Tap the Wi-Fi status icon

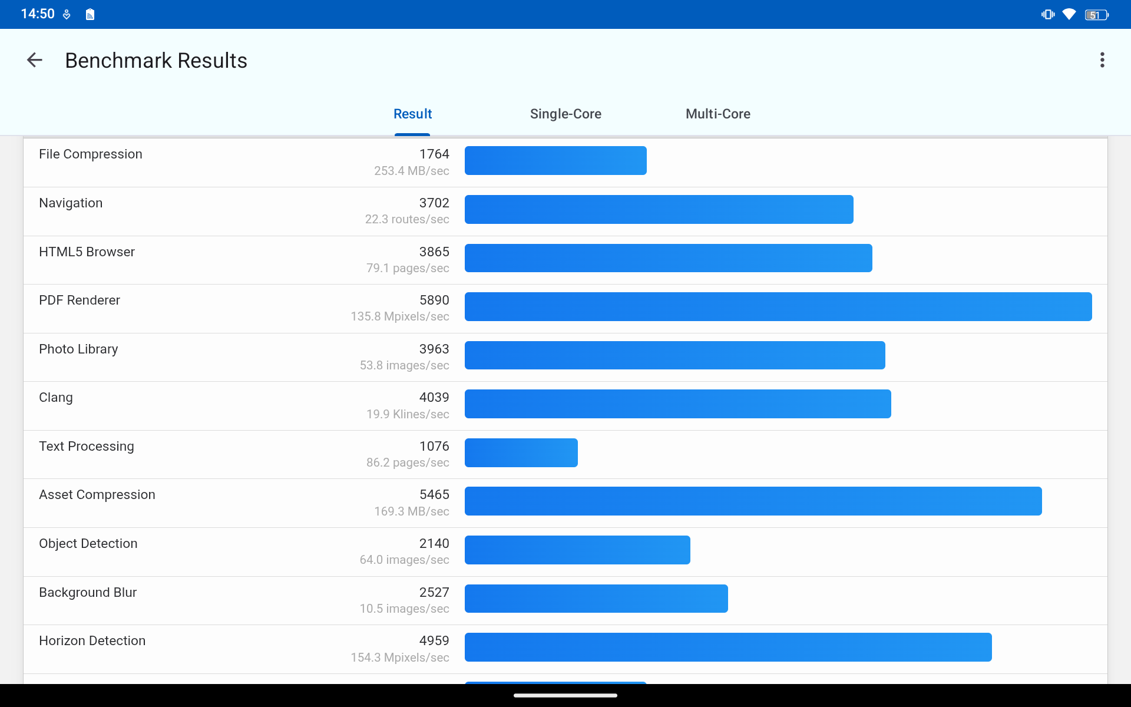pyautogui.click(x=1069, y=14)
